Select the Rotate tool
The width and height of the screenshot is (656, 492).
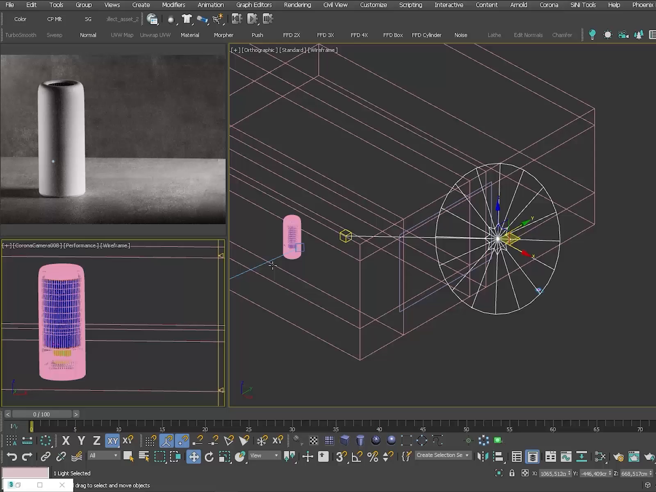tap(209, 456)
